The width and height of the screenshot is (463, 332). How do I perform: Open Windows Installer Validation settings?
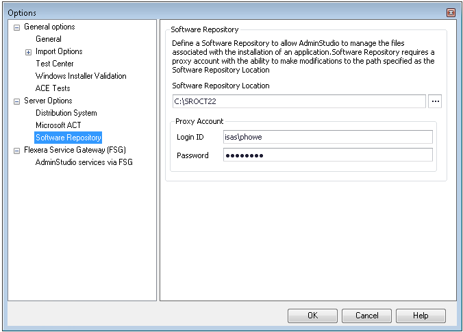point(81,76)
